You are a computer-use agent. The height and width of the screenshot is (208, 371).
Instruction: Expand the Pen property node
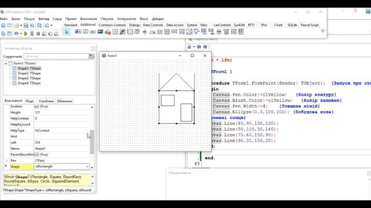6,161
